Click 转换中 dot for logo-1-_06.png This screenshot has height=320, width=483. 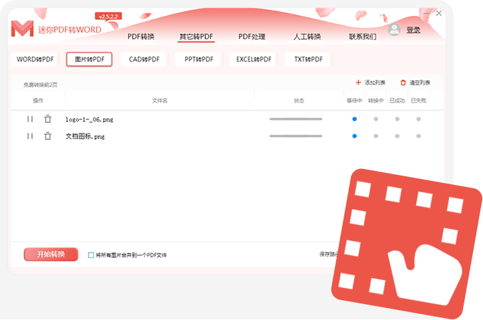[x=376, y=119]
